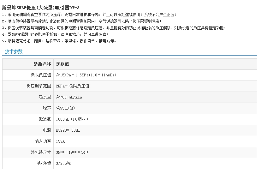261x173 pixels.
Task: Select the 参数值 column header
Action: (62, 64)
